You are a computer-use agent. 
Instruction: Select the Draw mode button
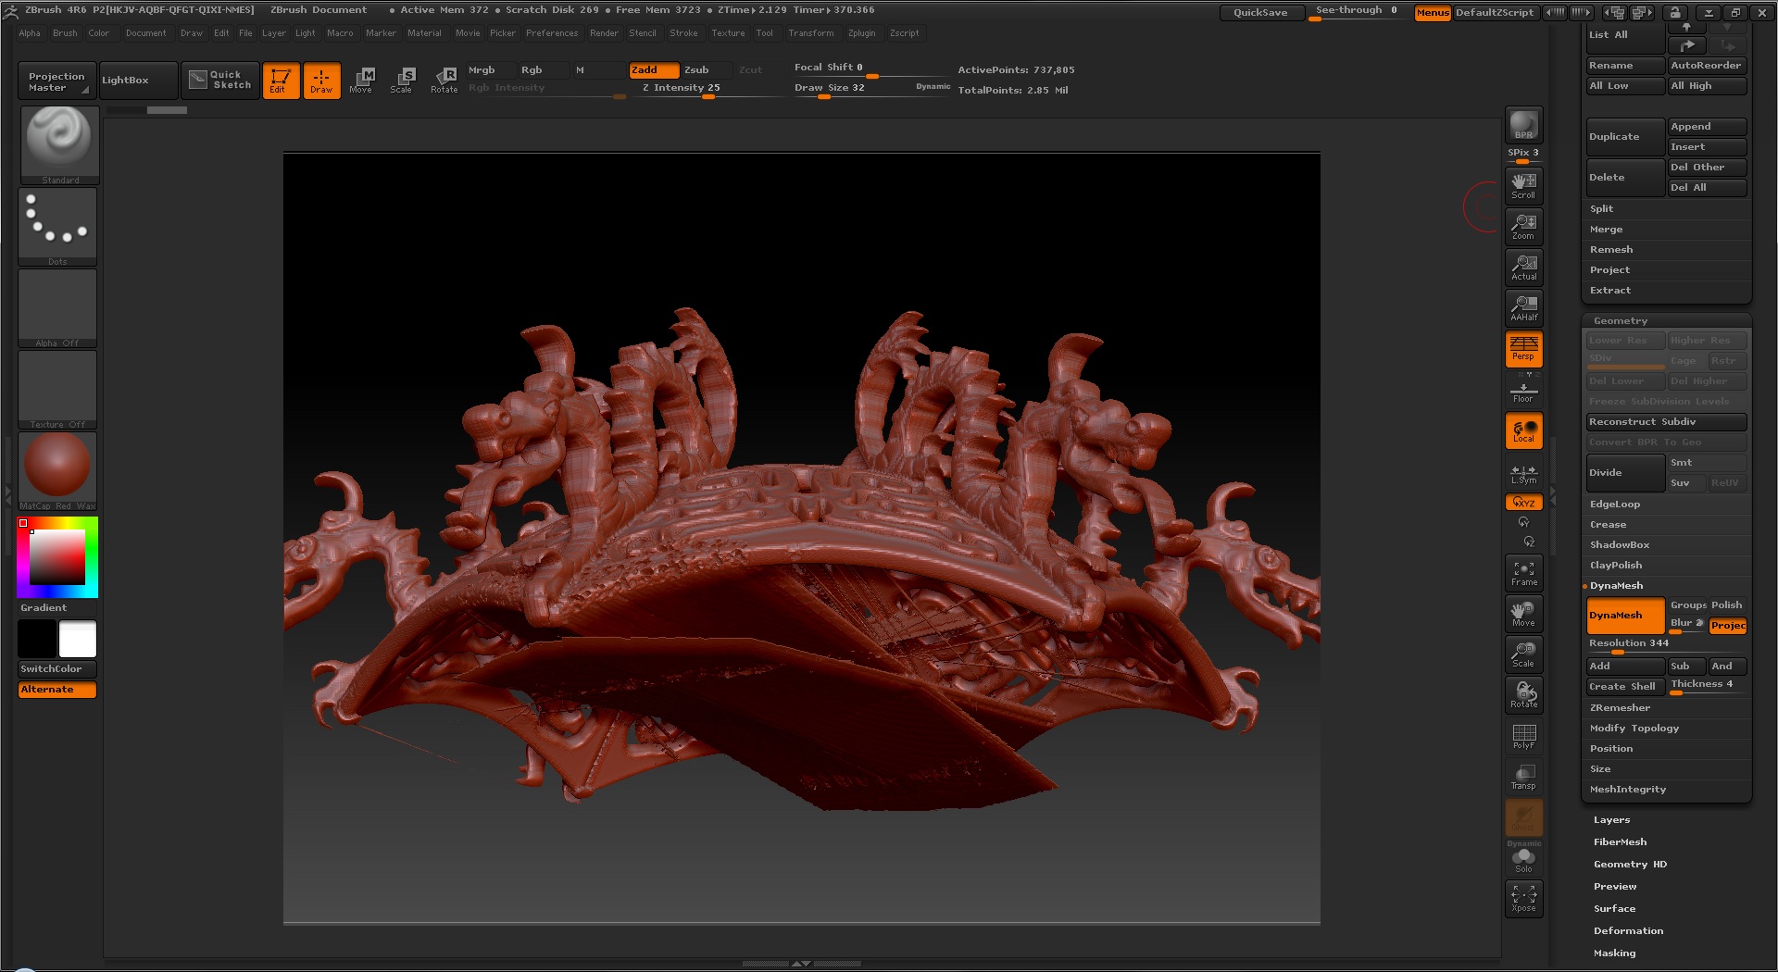pyautogui.click(x=321, y=81)
